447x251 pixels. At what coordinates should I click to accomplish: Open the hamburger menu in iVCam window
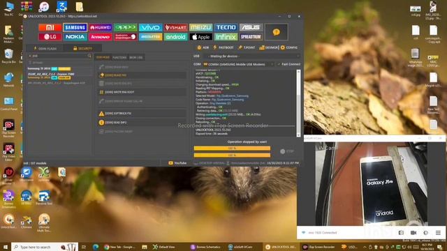tap(438, 233)
